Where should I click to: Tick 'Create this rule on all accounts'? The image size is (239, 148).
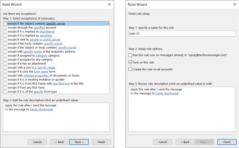point(130,69)
